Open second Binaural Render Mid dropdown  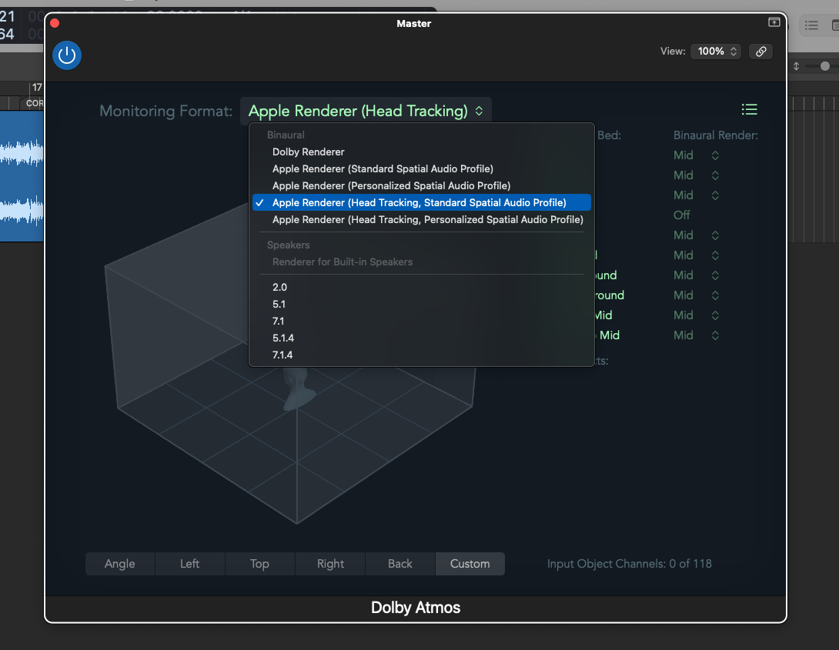point(696,175)
